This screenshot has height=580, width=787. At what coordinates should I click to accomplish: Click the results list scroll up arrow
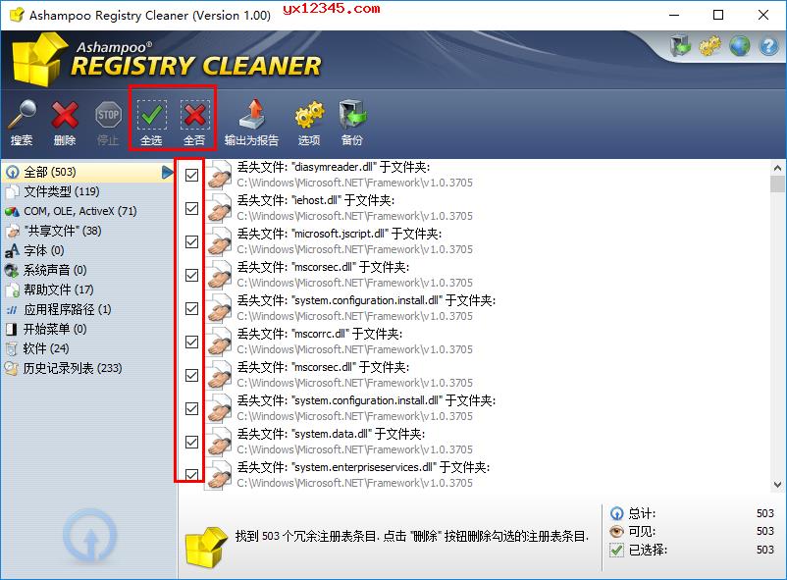click(777, 168)
